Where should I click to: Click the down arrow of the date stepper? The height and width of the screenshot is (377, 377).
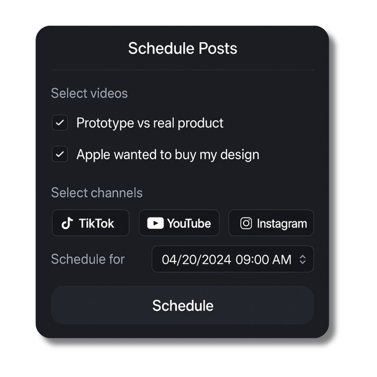(x=303, y=262)
